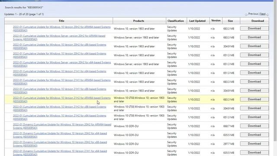Open Windows 10 Version 21H1 x86 cumulative update link
This screenshot has height=156, width=277.
(x=60, y=91)
